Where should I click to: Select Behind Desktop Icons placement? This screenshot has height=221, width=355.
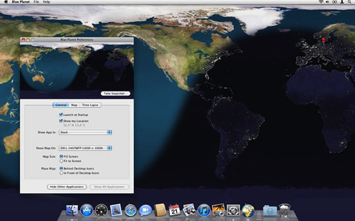(61, 168)
